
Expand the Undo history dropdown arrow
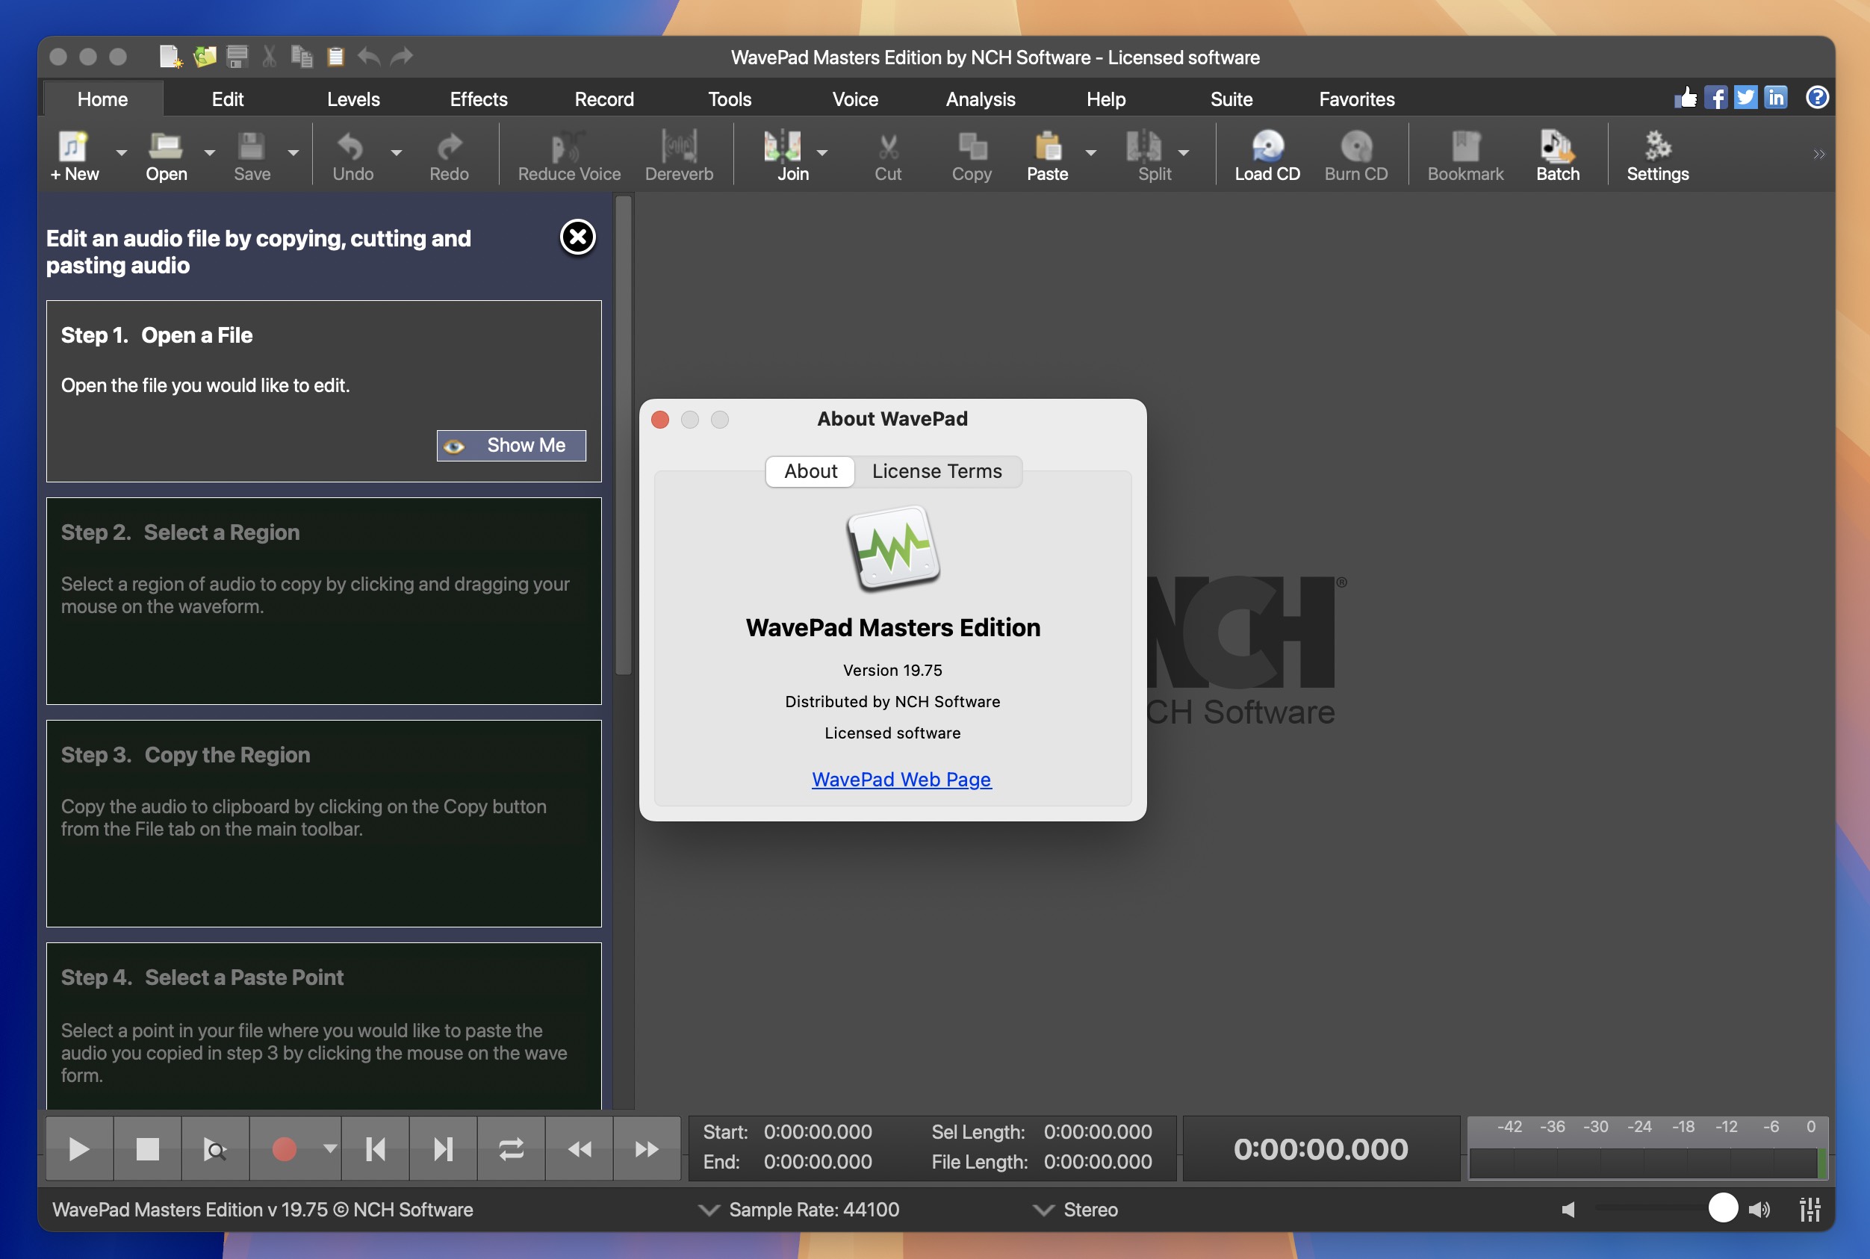pyautogui.click(x=396, y=152)
